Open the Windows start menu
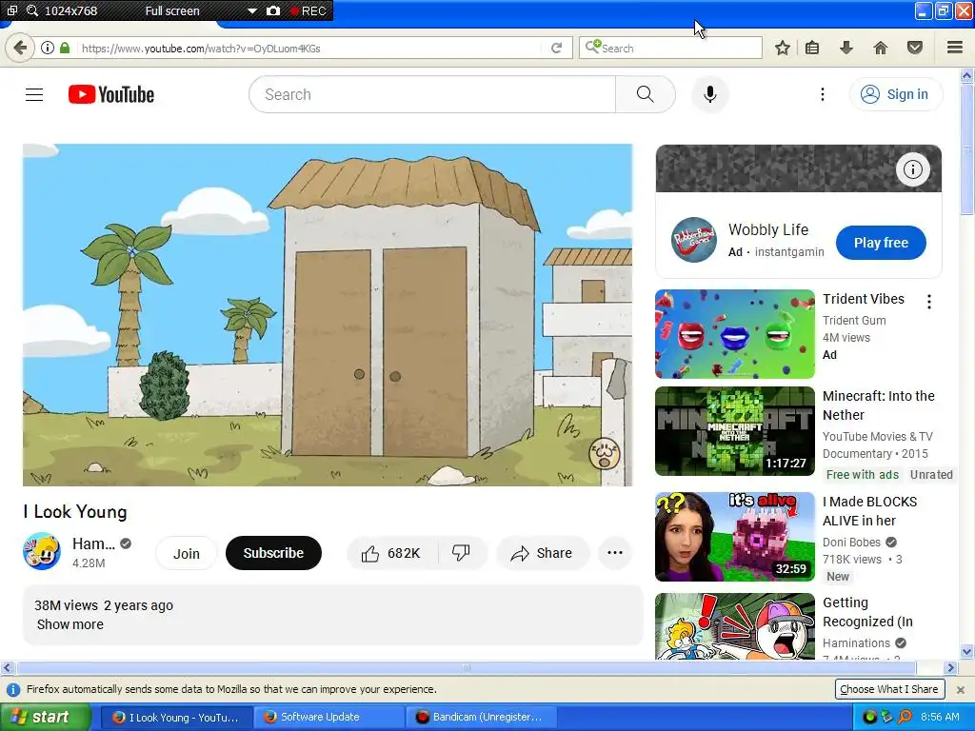 click(x=46, y=717)
